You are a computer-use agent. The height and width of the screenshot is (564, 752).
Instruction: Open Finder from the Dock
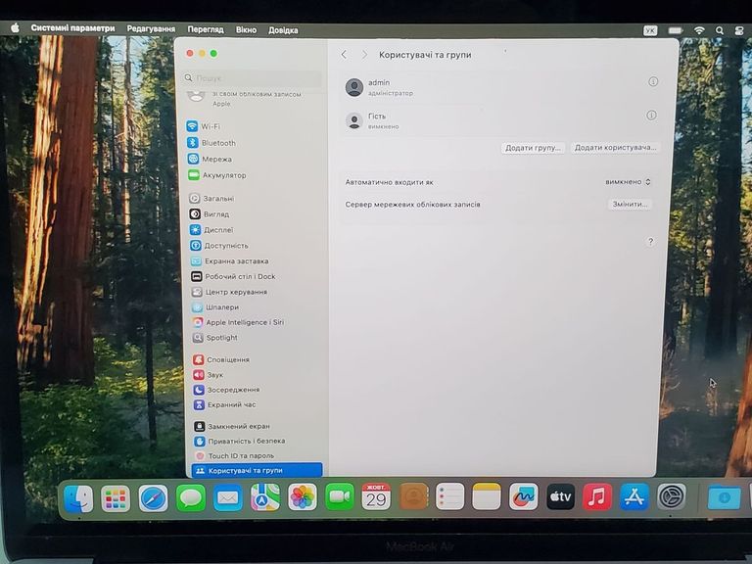click(x=78, y=498)
